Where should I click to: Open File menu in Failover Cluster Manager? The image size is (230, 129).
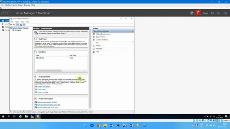[12, 22]
